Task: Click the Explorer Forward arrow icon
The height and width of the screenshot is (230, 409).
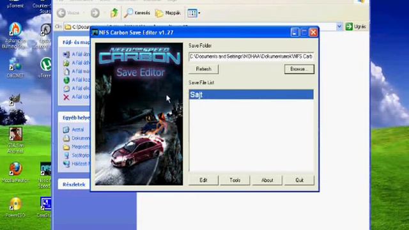Action: (95, 13)
